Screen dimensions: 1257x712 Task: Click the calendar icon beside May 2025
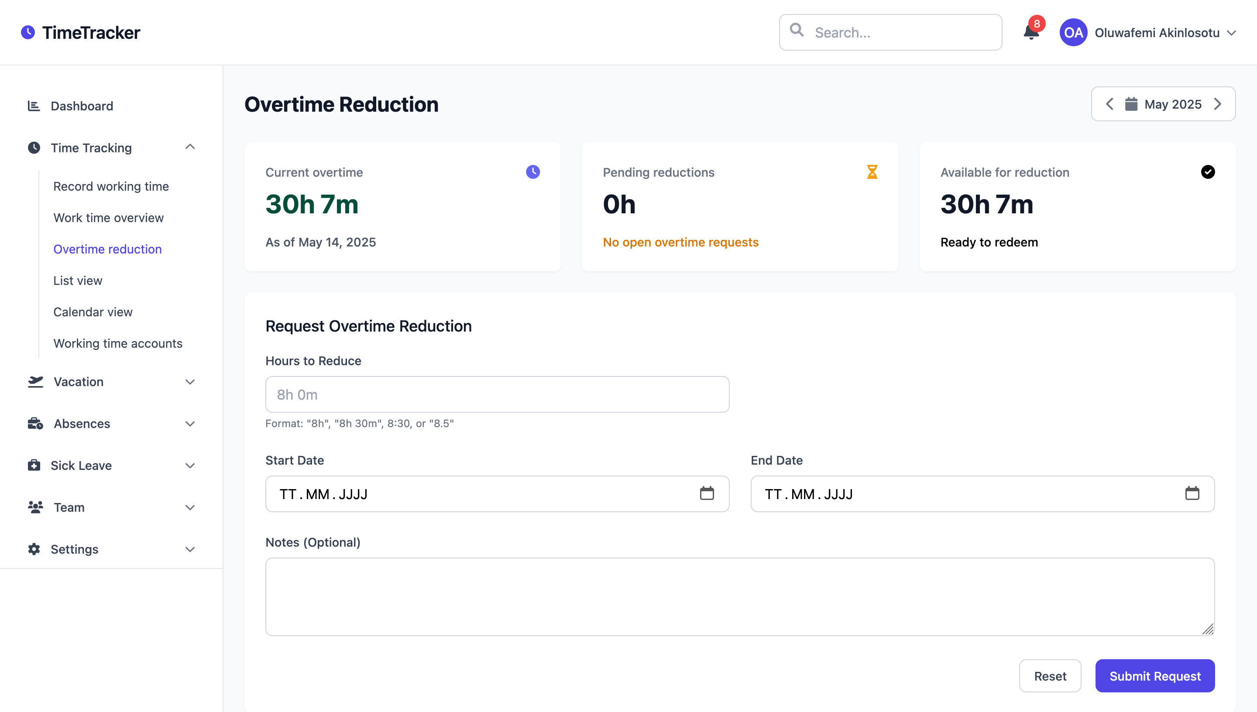click(x=1131, y=104)
